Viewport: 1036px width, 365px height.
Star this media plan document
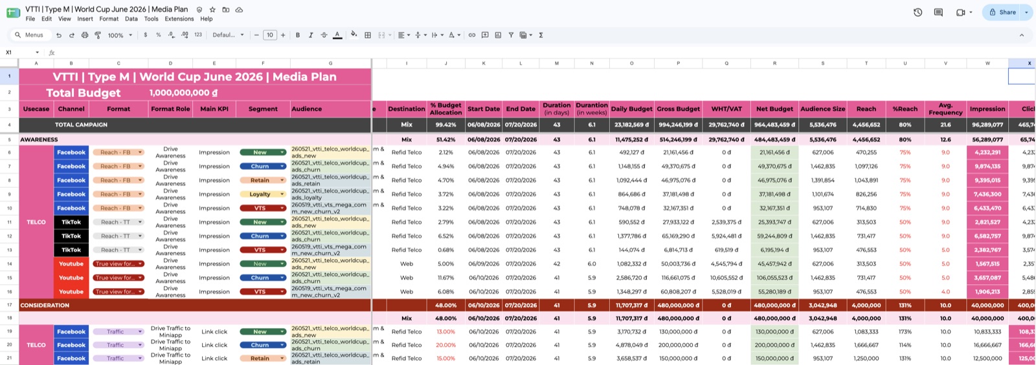click(x=212, y=10)
